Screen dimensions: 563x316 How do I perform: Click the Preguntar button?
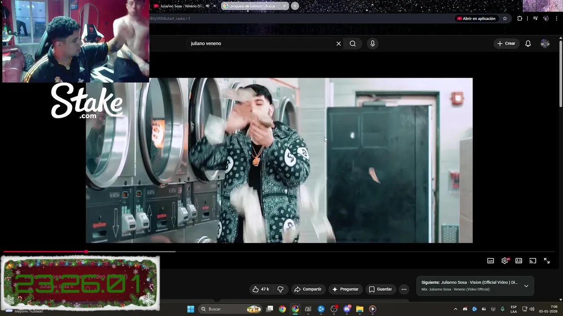tap(345, 289)
